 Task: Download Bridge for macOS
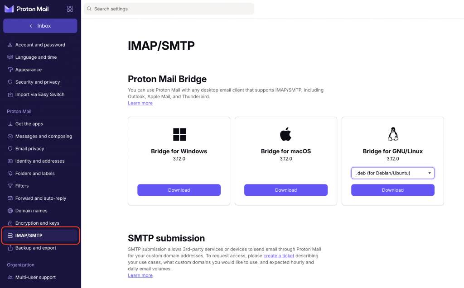pyautogui.click(x=286, y=190)
